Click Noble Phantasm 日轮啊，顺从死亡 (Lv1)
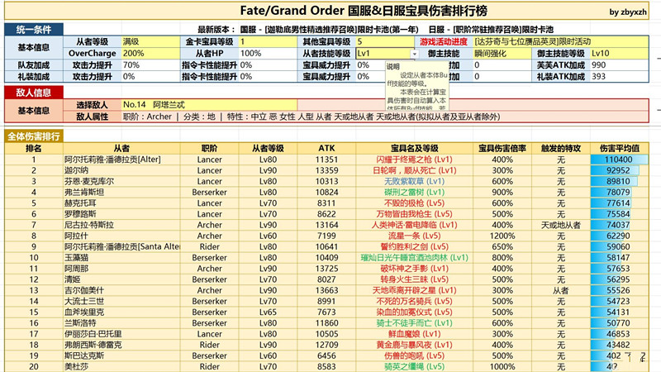Image resolution: width=661 pixels, height=372 pixels. click(415, 170)
